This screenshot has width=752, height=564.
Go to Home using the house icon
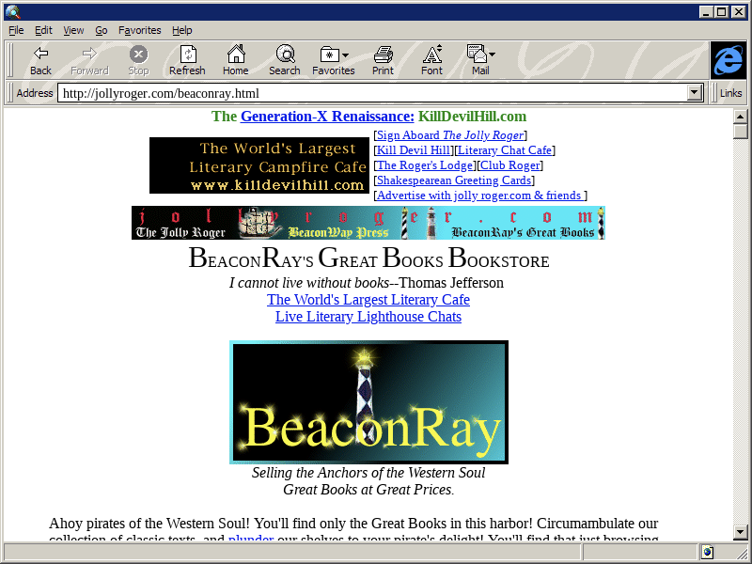click(235, 55)
